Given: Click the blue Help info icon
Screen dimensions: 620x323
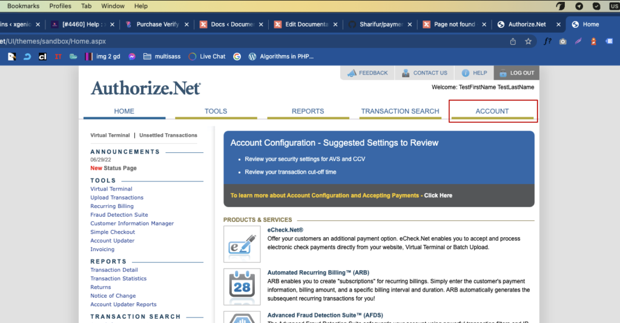Looking at the screenshot, I should pyautogui.click(x=466, y=73).
